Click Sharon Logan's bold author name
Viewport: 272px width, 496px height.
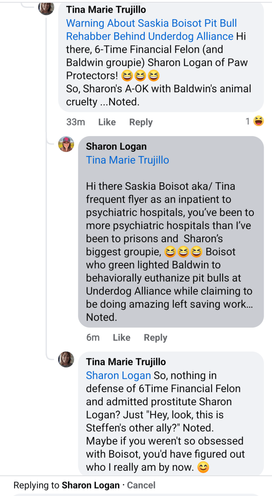(x=116, y=146)
